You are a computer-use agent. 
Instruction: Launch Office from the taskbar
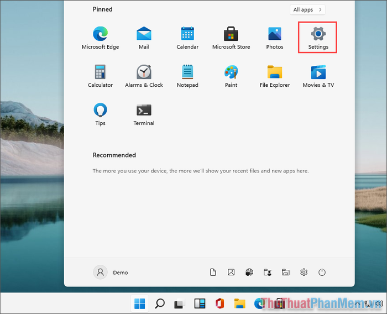click(x=219, y=303)
